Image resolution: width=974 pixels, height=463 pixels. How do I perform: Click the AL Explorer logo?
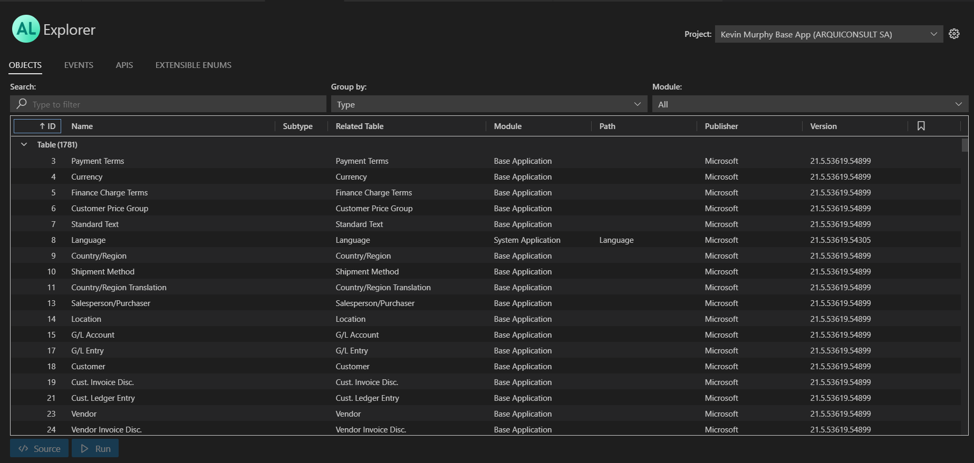(26, 29)
